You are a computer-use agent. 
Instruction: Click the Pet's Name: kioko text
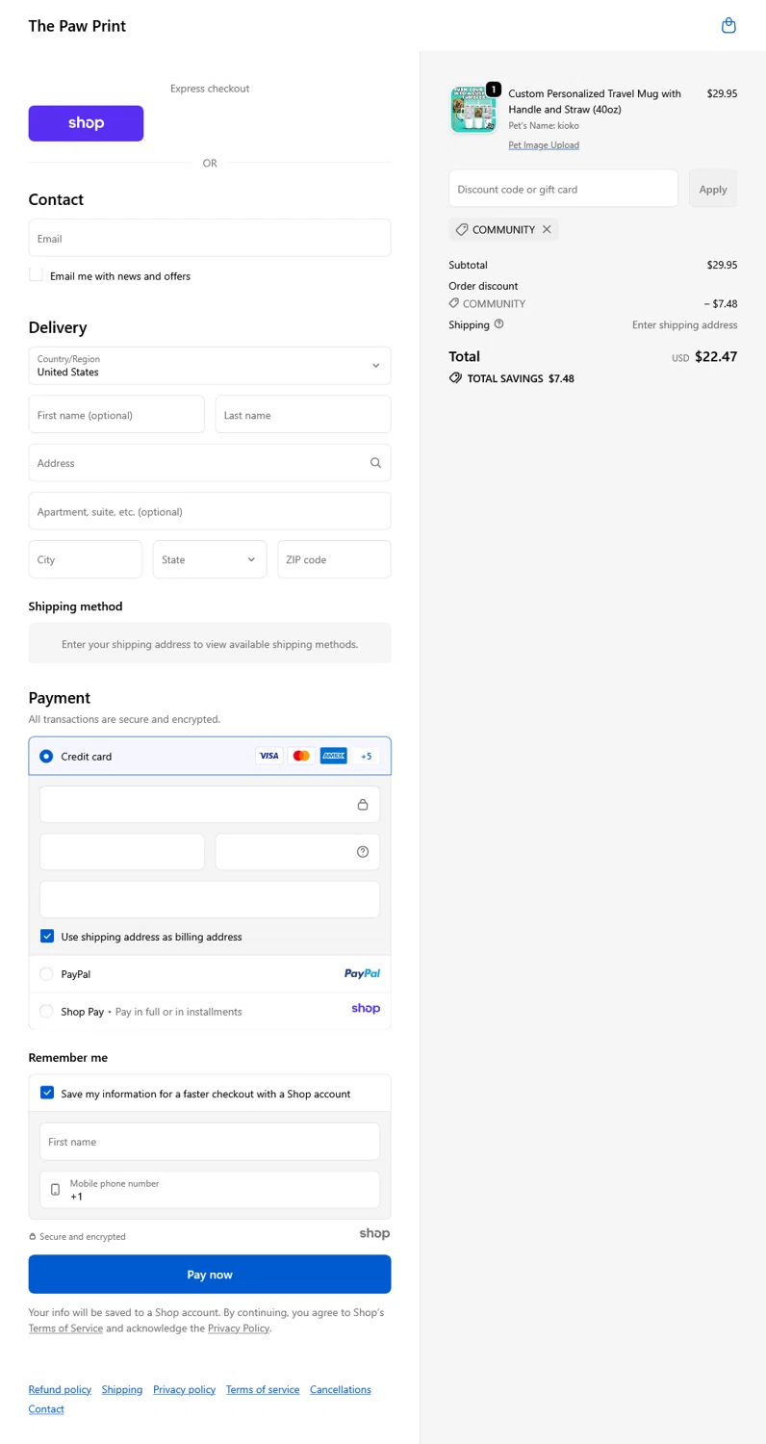[x=544, y=125]
